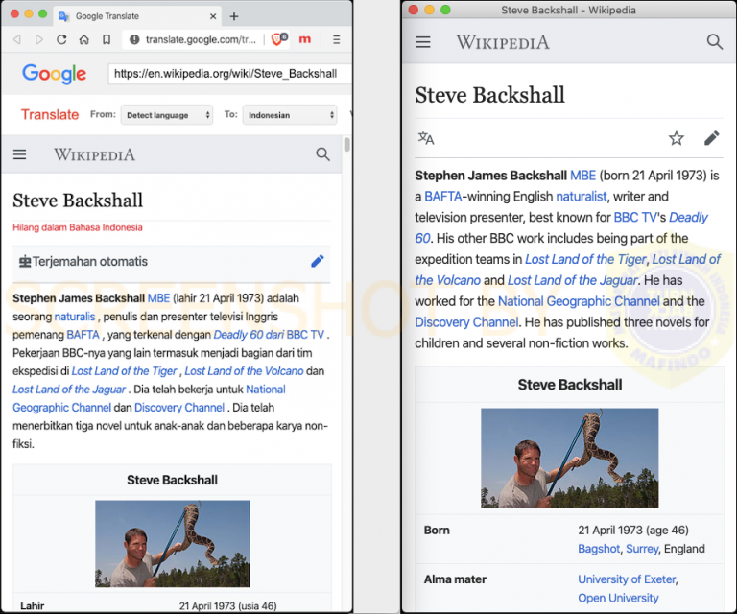Click the translated page vertical scrollbar
The height and width of the screenshot is (614, 737).
(x=346, y=145)
